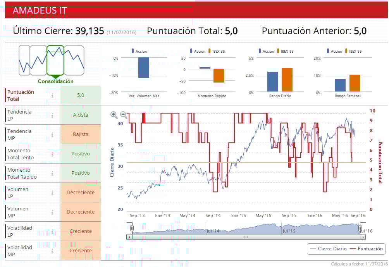Open info icon for Volatilidad MP row

[x=52, y=251]
